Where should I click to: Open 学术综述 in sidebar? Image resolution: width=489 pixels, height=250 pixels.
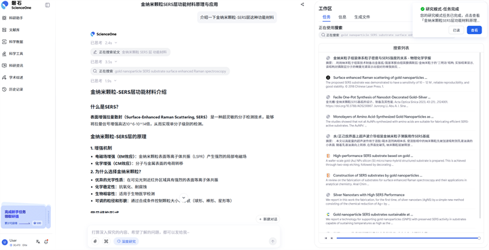[12, 77]
